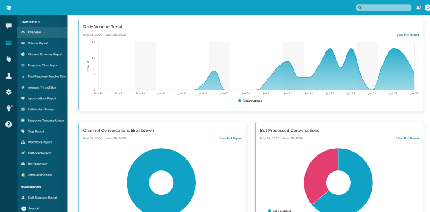Click the Channel Summary pie icon
This screenshot has width=430, height=212.
(x=23, y=54)
